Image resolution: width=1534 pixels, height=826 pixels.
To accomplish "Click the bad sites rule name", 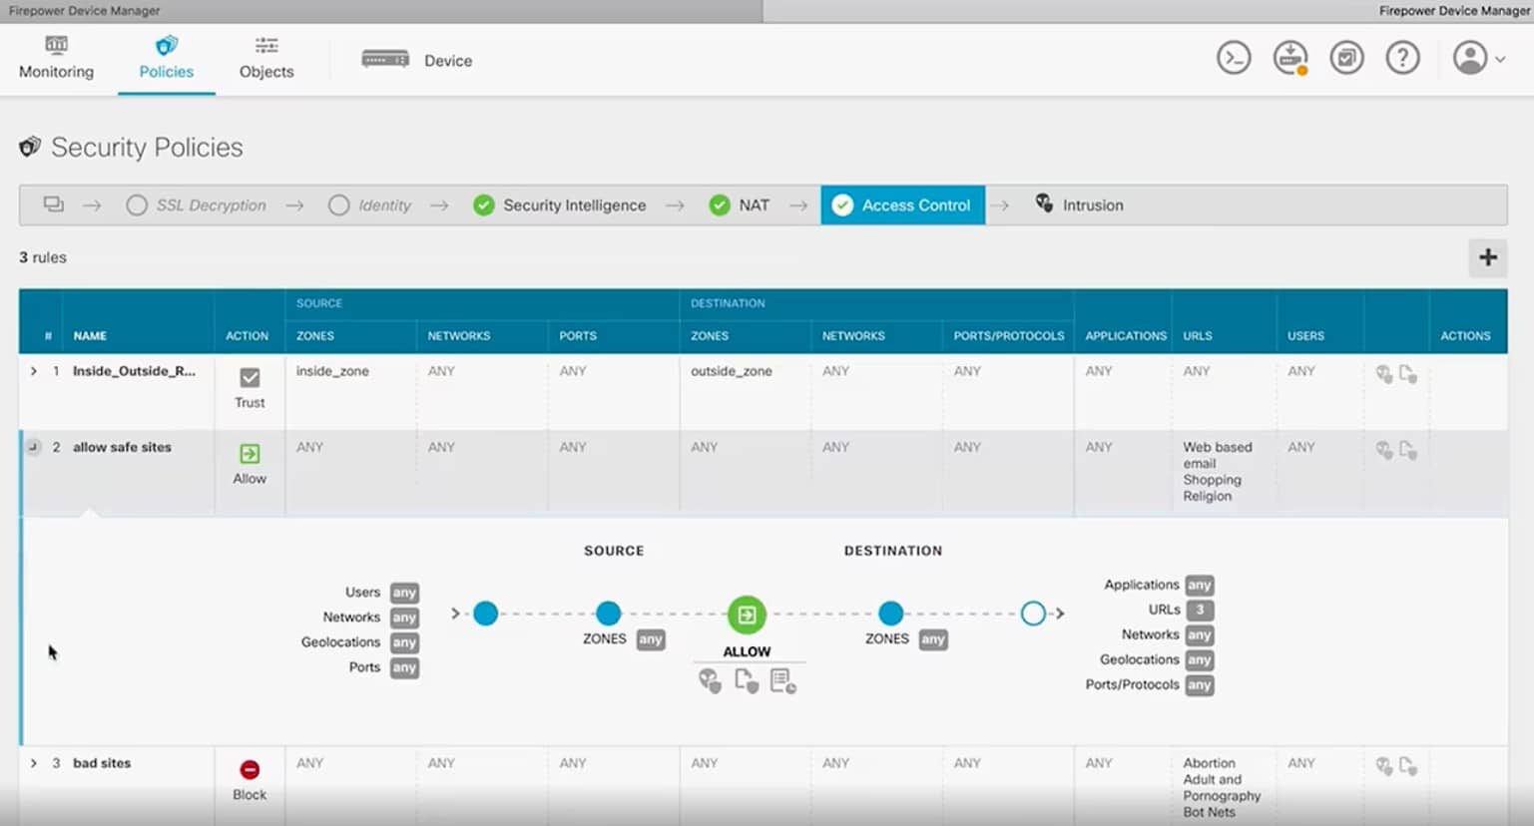I will [x=102, y=763].
